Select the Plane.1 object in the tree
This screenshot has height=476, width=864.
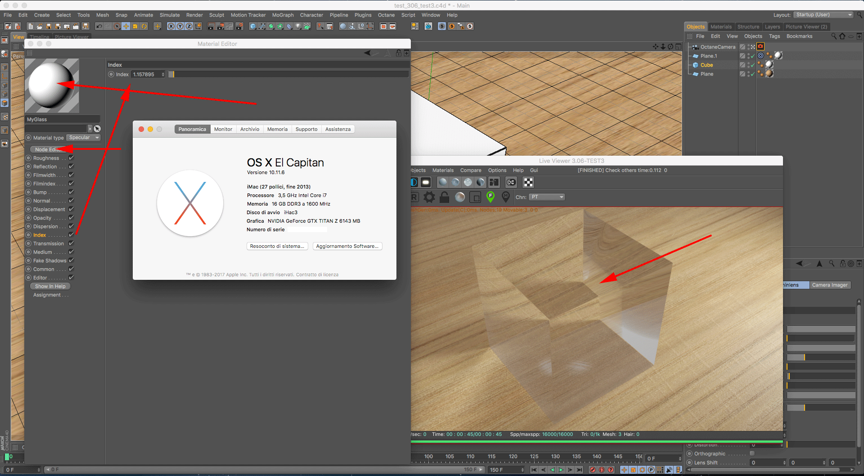[708, 56]
